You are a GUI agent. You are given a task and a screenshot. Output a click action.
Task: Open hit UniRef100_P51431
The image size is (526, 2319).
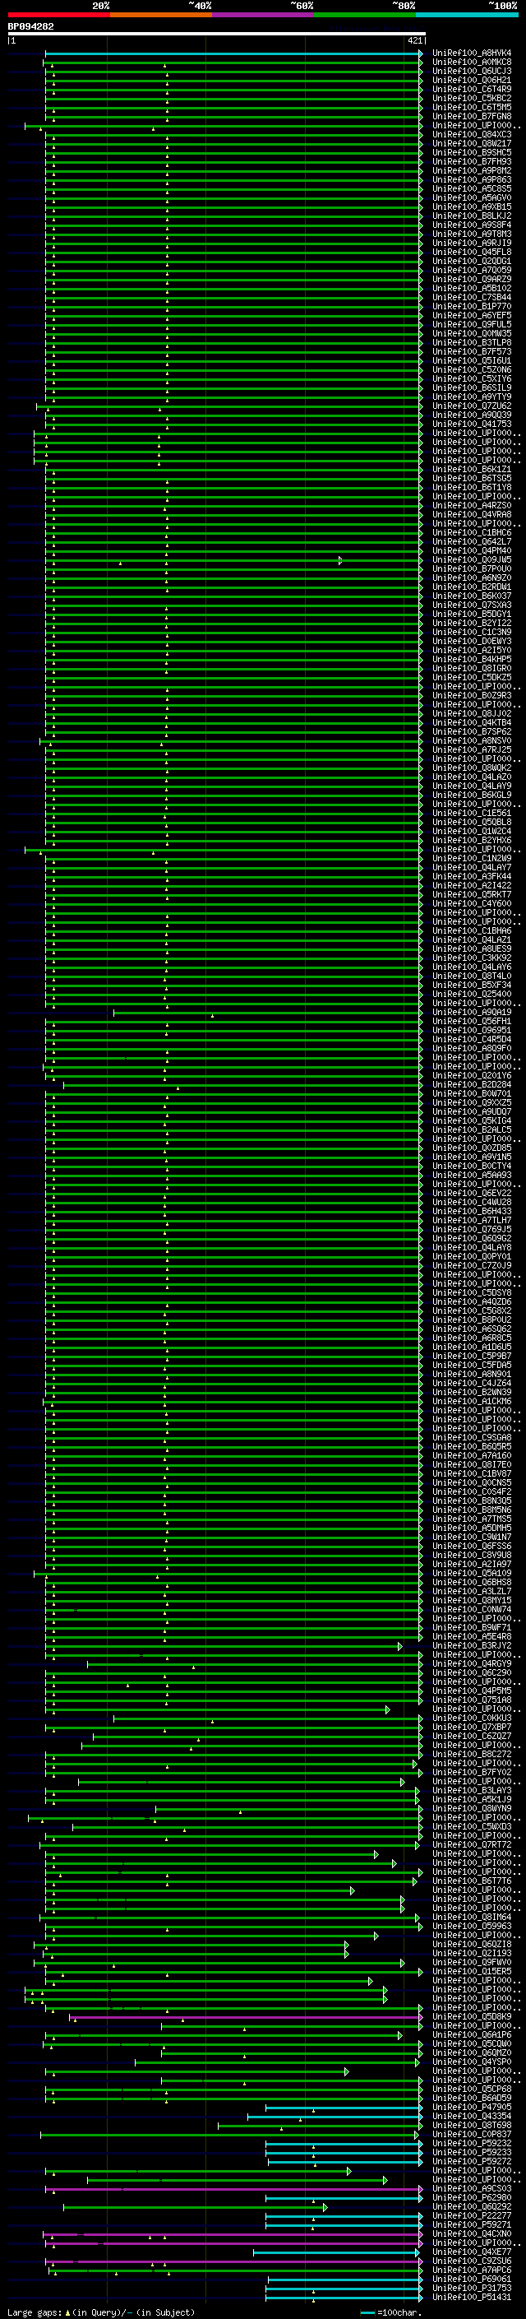(472, 2297)
